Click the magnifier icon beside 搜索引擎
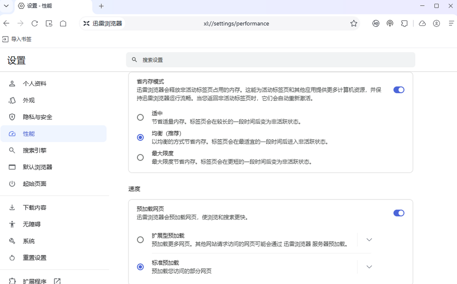This screenshot has height=284, width=457. 12,150
